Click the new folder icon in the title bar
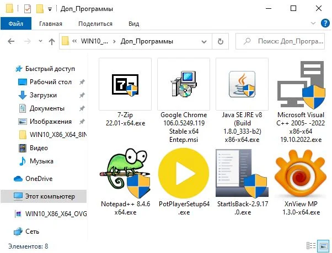The image size is (332, 253). [40, 9]
